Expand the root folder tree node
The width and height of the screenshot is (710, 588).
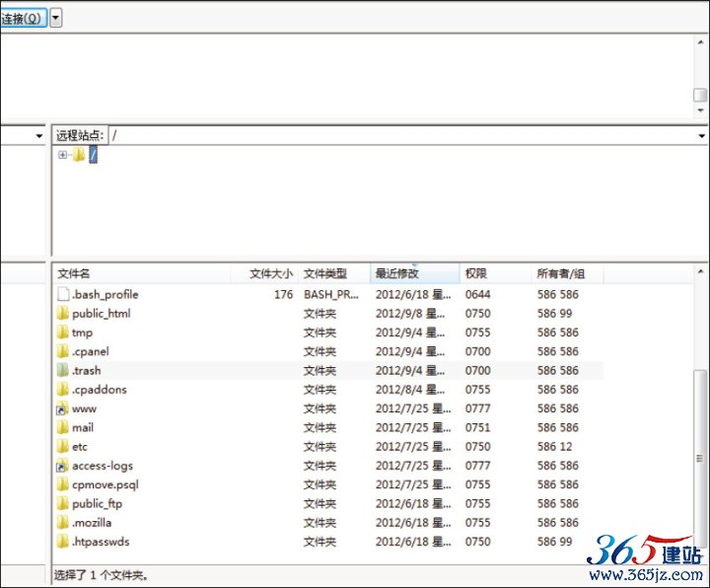click(x=62, y=155)
